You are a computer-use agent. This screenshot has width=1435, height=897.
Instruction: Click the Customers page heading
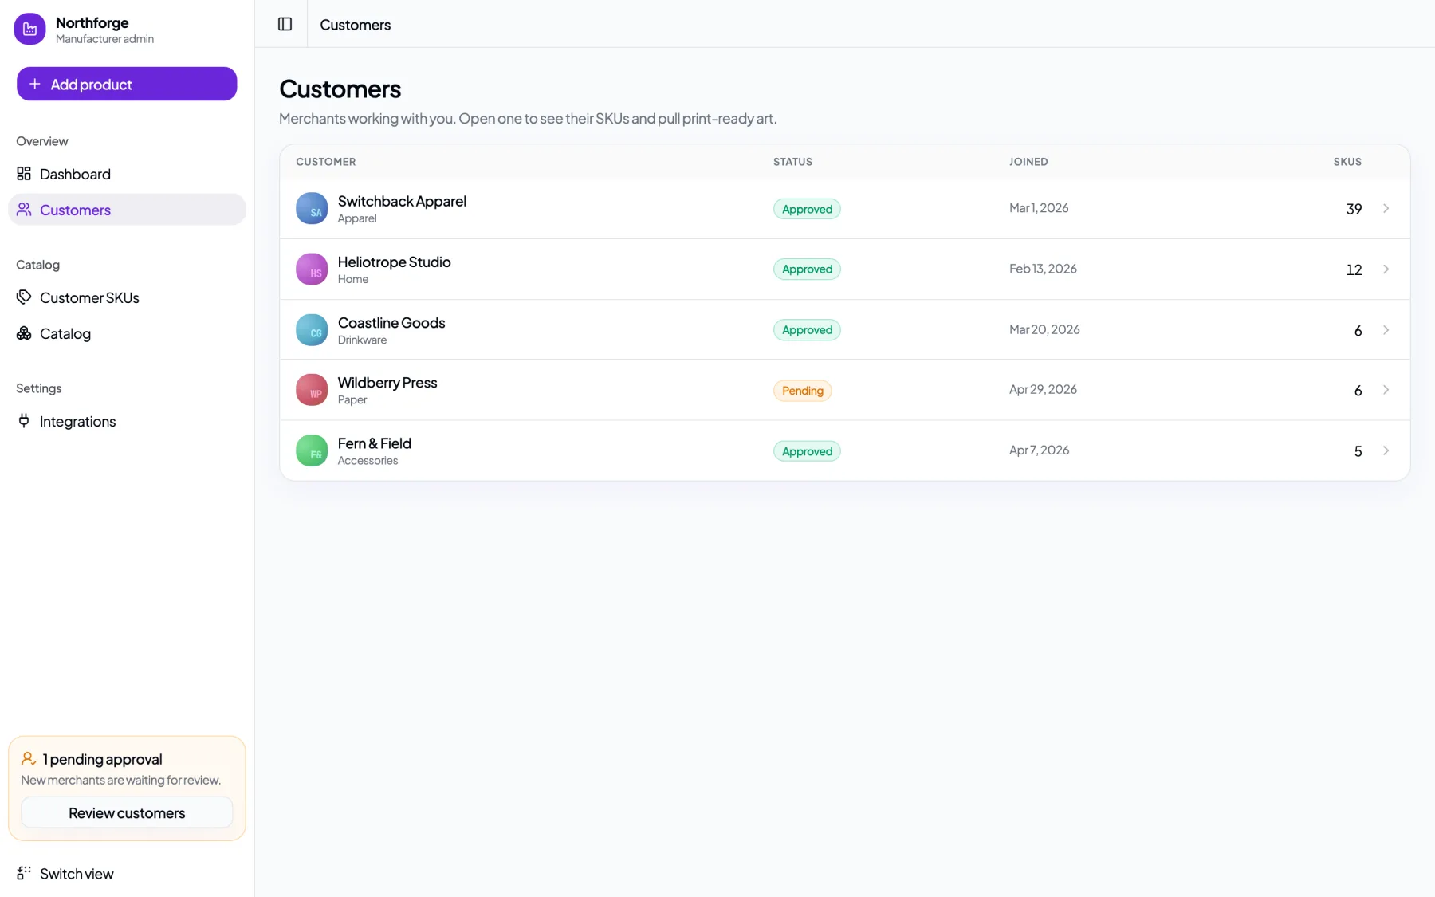(340, 89)
